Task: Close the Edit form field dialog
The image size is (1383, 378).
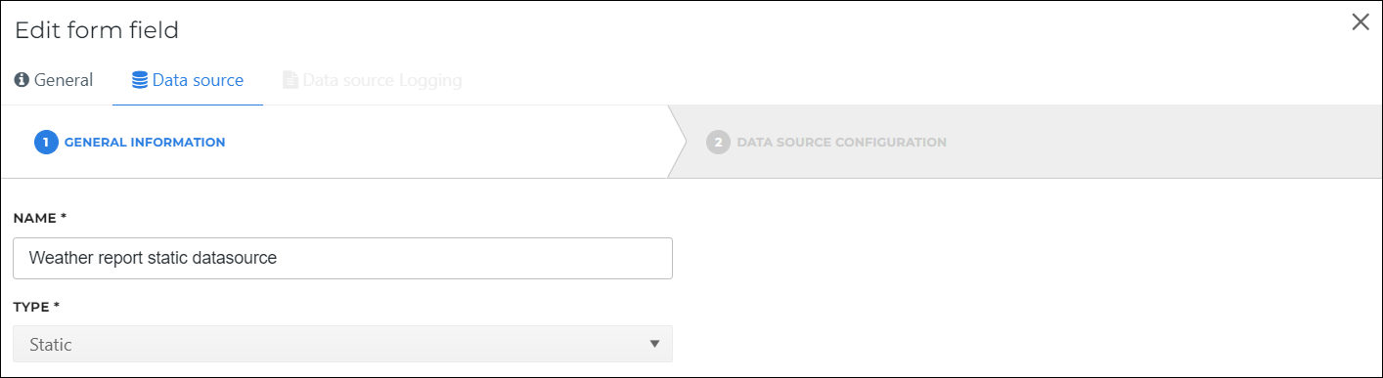Action: click(x=1360, y=22)
